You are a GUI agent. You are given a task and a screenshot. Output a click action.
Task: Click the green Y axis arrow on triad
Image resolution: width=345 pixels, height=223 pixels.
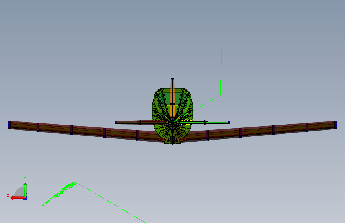coord(25,190)
